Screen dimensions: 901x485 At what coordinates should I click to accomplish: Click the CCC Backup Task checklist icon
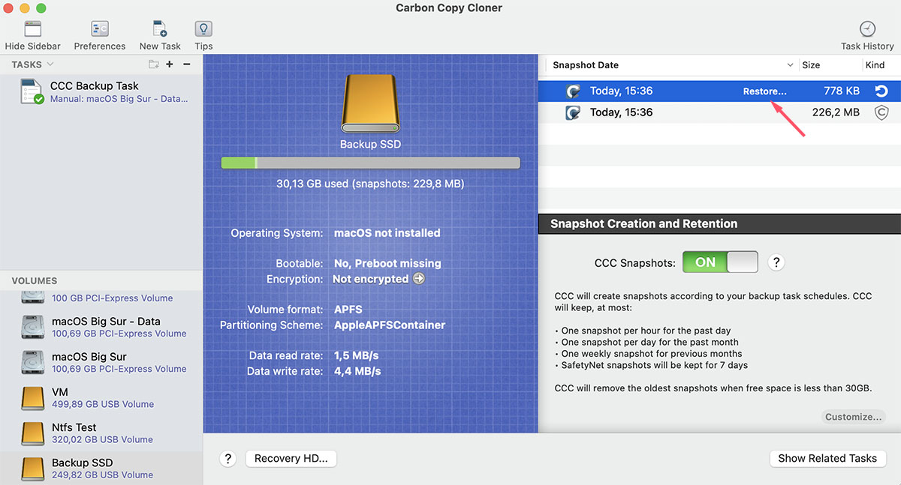(x=32, y=91)
